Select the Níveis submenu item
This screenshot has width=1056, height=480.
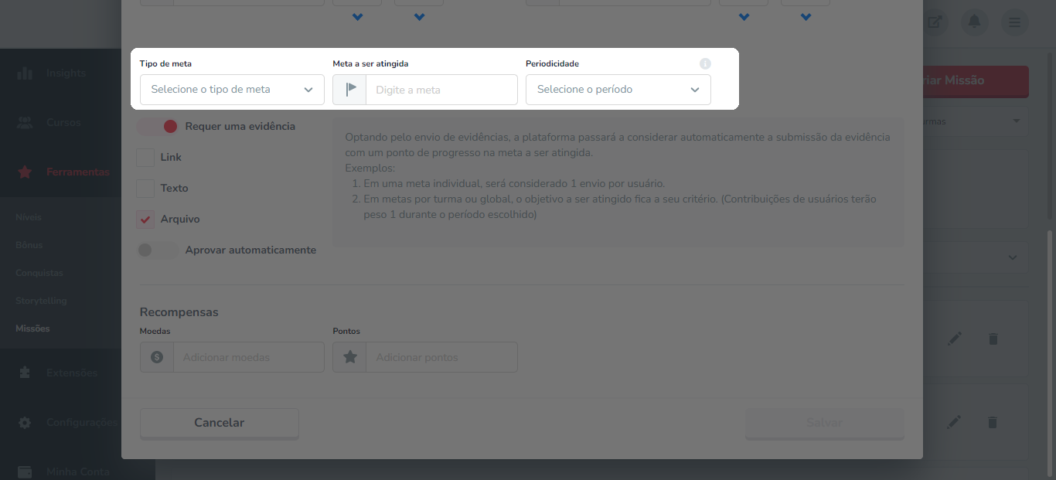click(29, 217)
